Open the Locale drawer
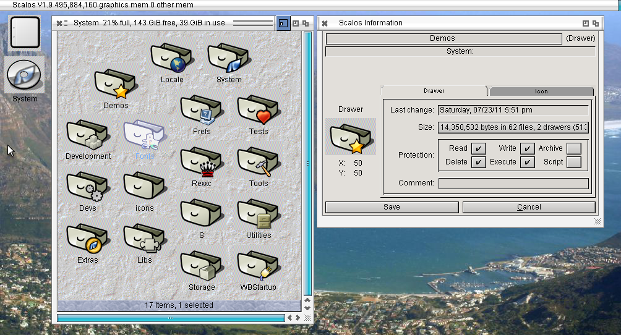 tap(171, 59)
